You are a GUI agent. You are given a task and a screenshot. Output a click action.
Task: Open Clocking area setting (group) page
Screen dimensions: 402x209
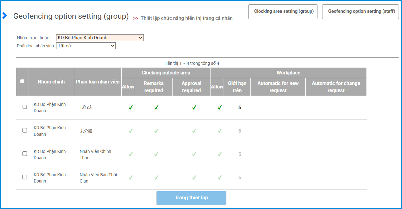(x=283, y=12)
